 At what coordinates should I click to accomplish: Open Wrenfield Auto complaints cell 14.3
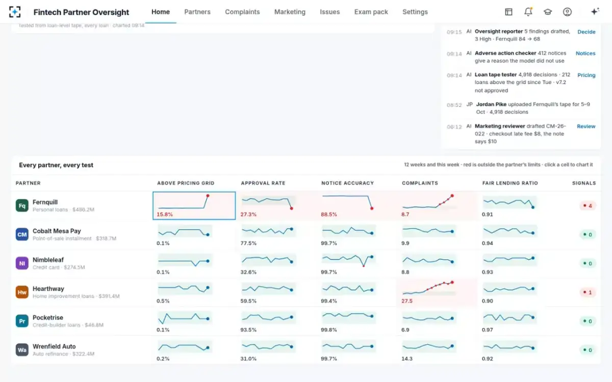[x=438, y=350]
